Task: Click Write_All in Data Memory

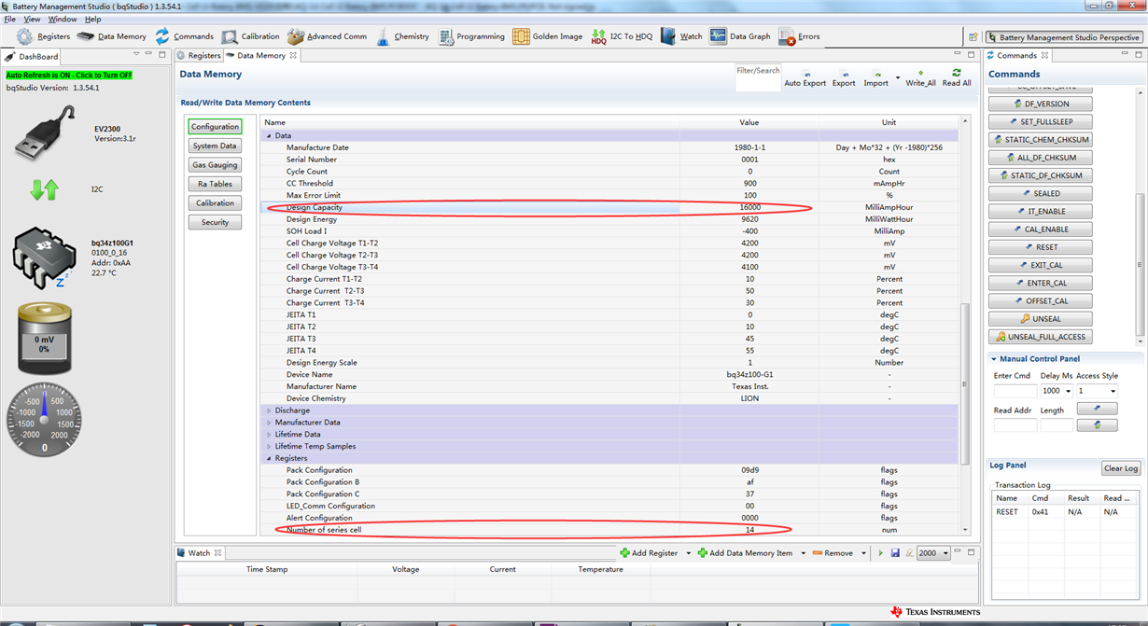Action: coord(920,77)
